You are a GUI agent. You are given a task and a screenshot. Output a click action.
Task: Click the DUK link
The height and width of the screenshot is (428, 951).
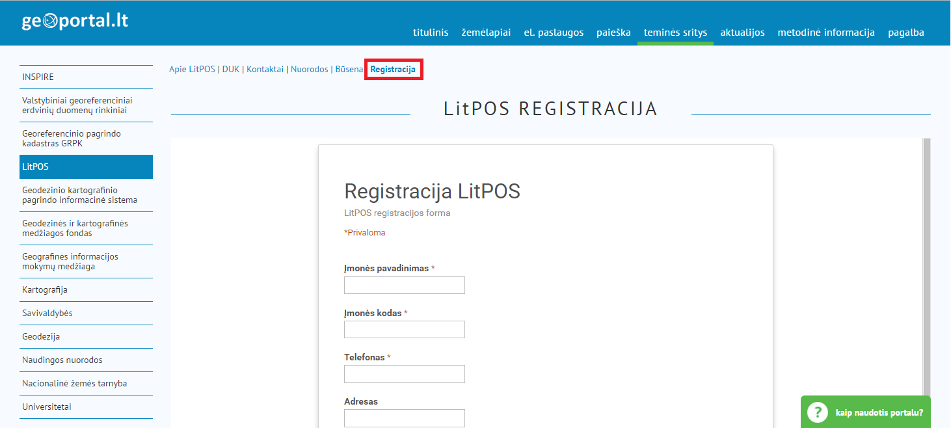231,70
